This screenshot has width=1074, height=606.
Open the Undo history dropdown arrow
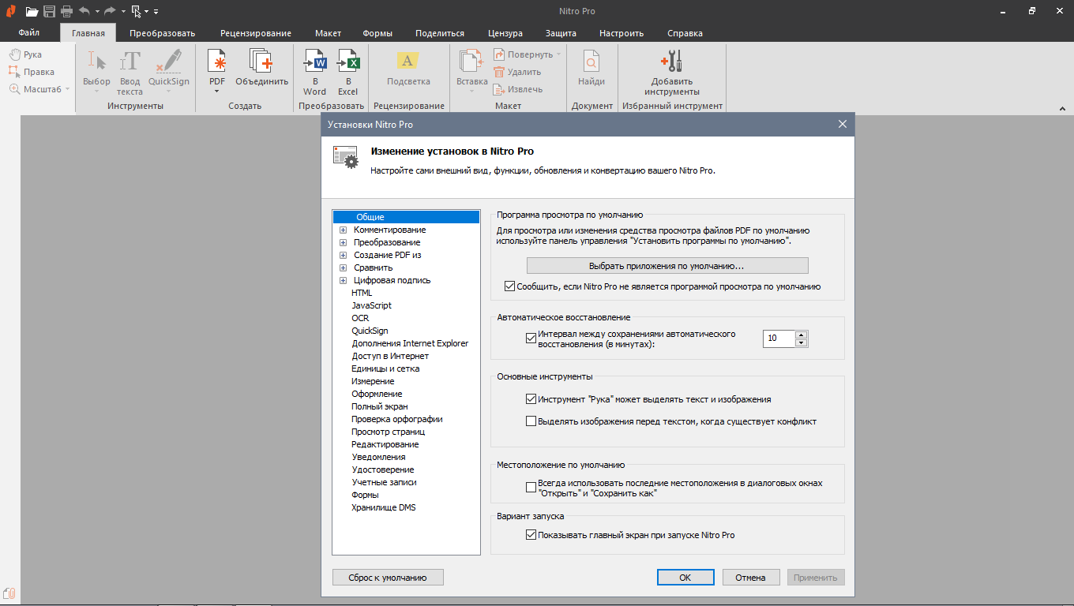97,11
